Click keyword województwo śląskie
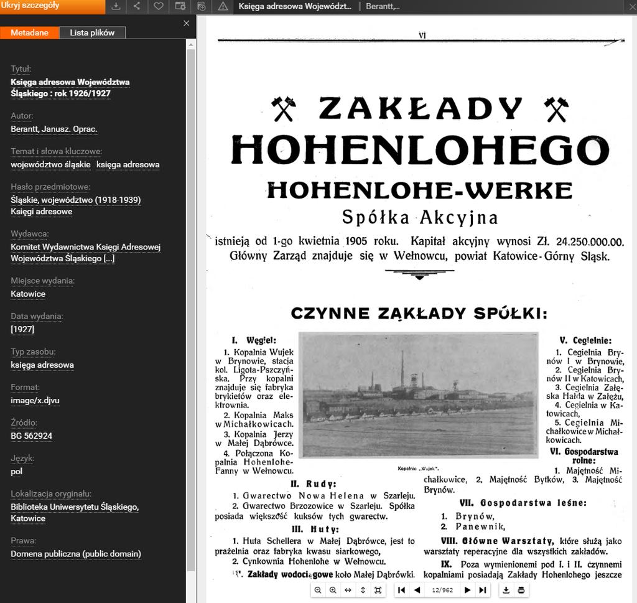The width and height of the screenshot is (637, 603). click(50, 164)
